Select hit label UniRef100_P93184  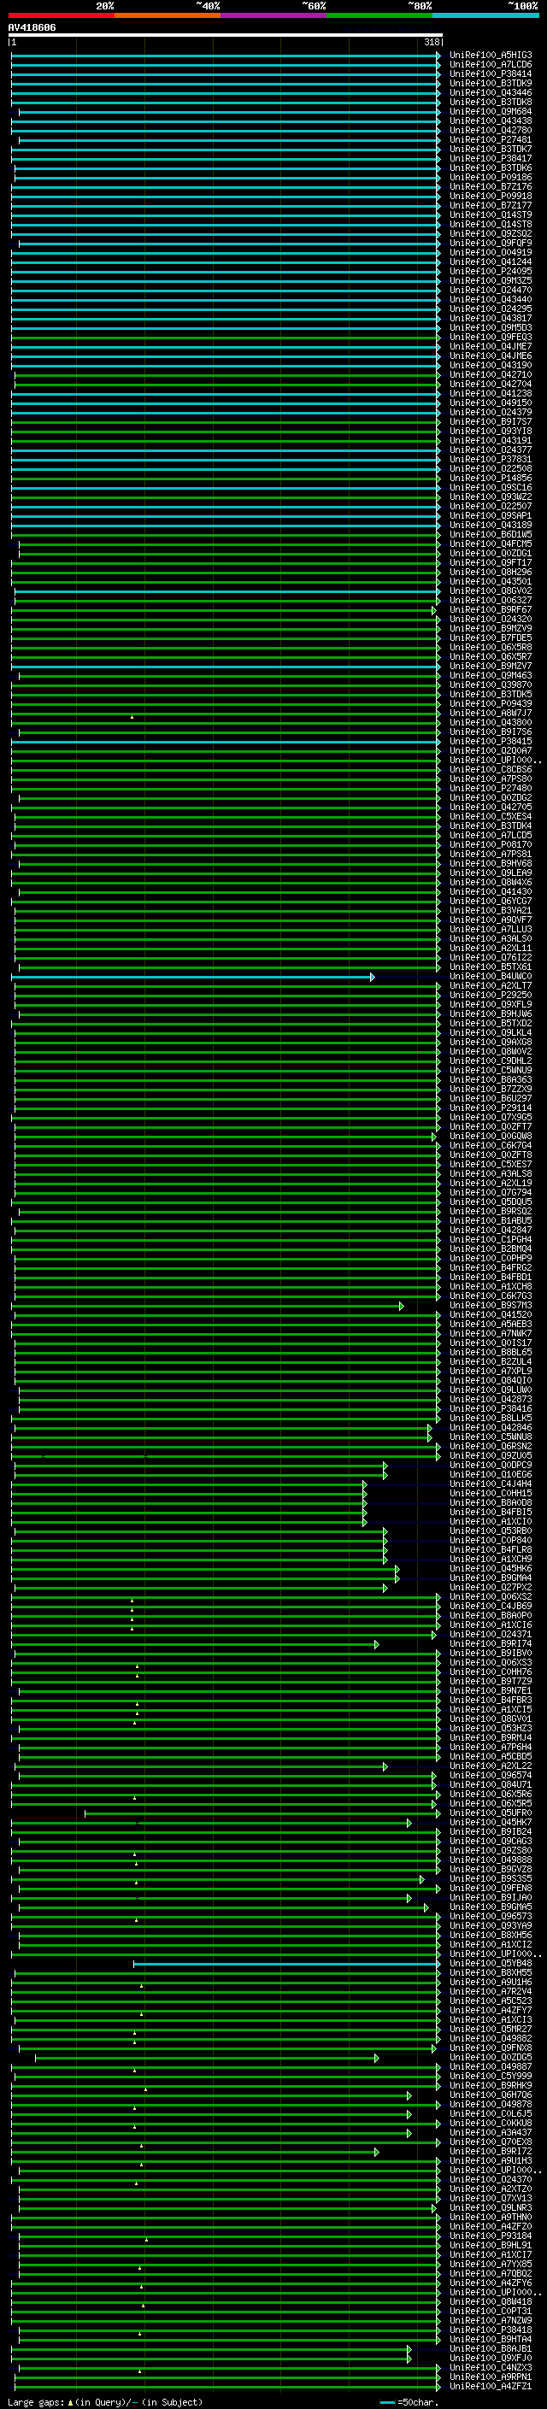(491, 2236)
